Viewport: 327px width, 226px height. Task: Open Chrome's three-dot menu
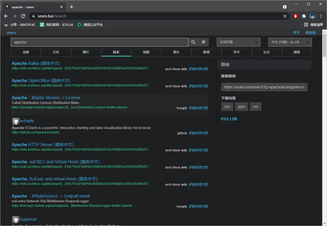pyautogui.click(x=321, y=16)
